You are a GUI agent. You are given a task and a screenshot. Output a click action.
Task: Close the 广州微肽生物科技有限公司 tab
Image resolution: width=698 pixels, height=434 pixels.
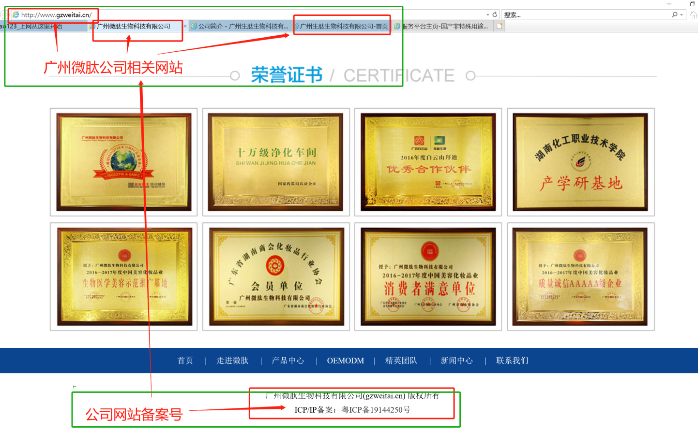[184, 26]
